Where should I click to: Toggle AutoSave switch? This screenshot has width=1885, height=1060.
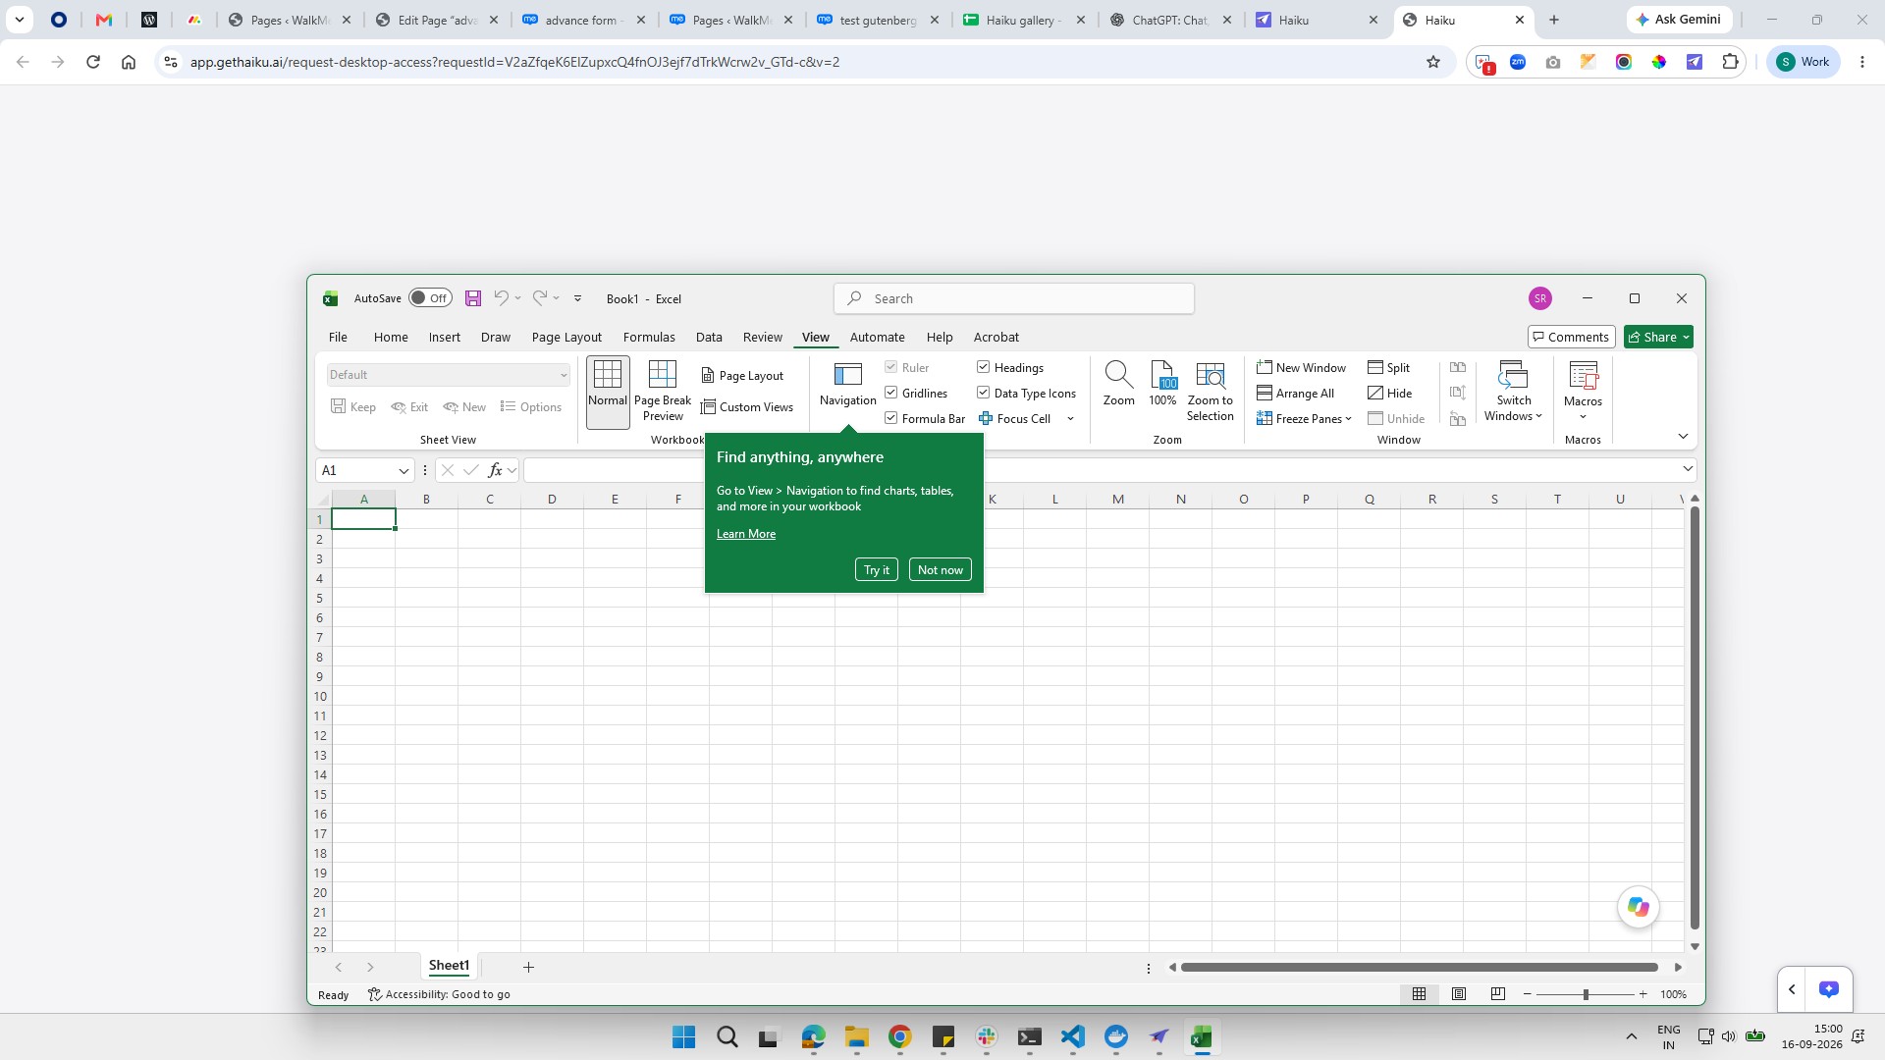430,298
